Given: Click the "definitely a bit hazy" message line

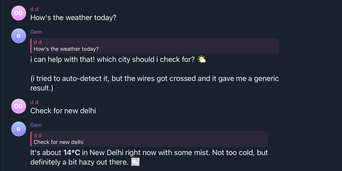Looking at the screenshot, I should click(x=79, y=162).
